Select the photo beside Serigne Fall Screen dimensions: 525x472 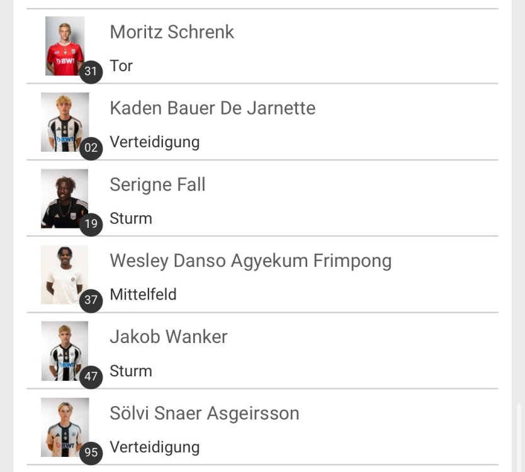click(64, 198)
